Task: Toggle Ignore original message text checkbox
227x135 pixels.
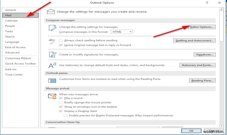Action: pos(61,45)
